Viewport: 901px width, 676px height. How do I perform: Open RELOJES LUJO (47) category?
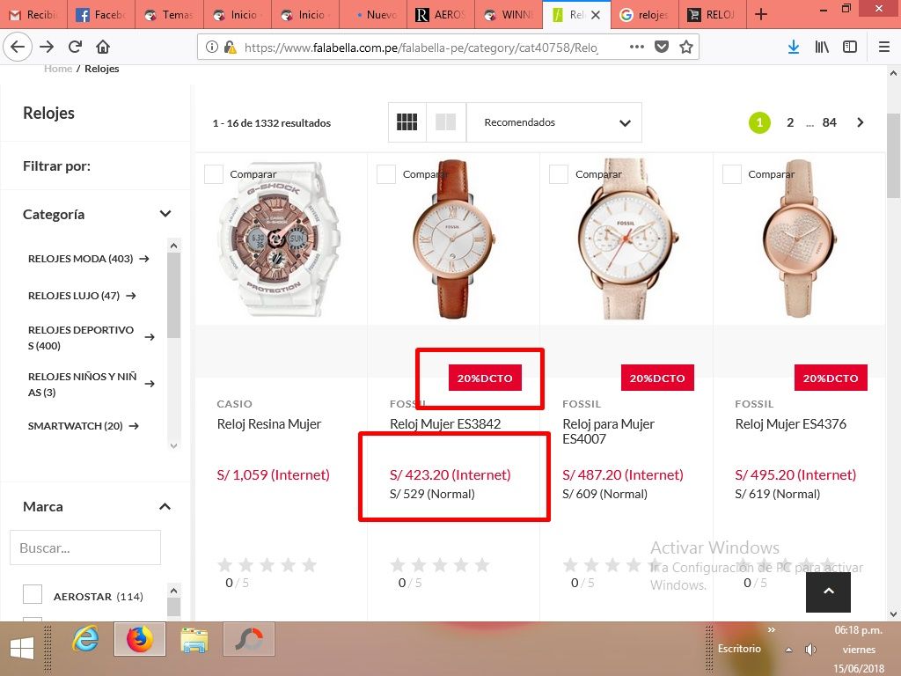click(x=82, y=296)
